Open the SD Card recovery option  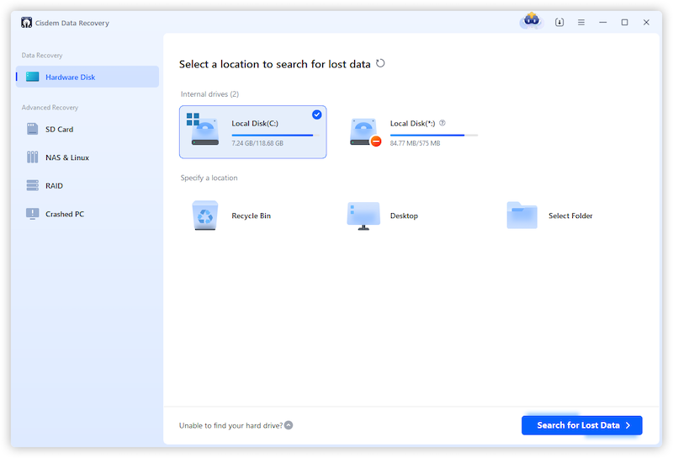[x=87, y=130]
